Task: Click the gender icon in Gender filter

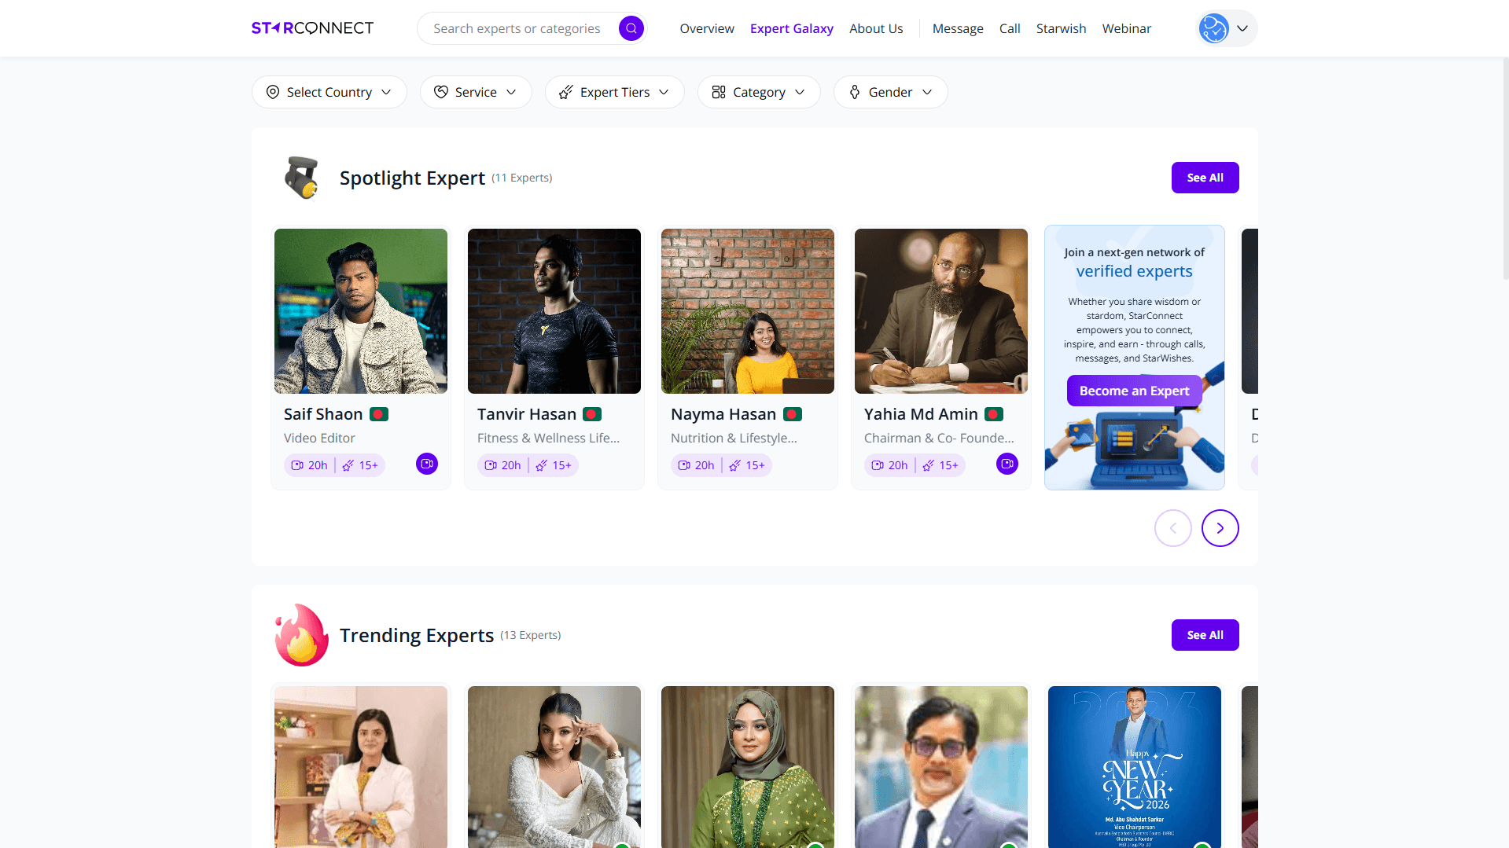Action: [x=855, y=92]
